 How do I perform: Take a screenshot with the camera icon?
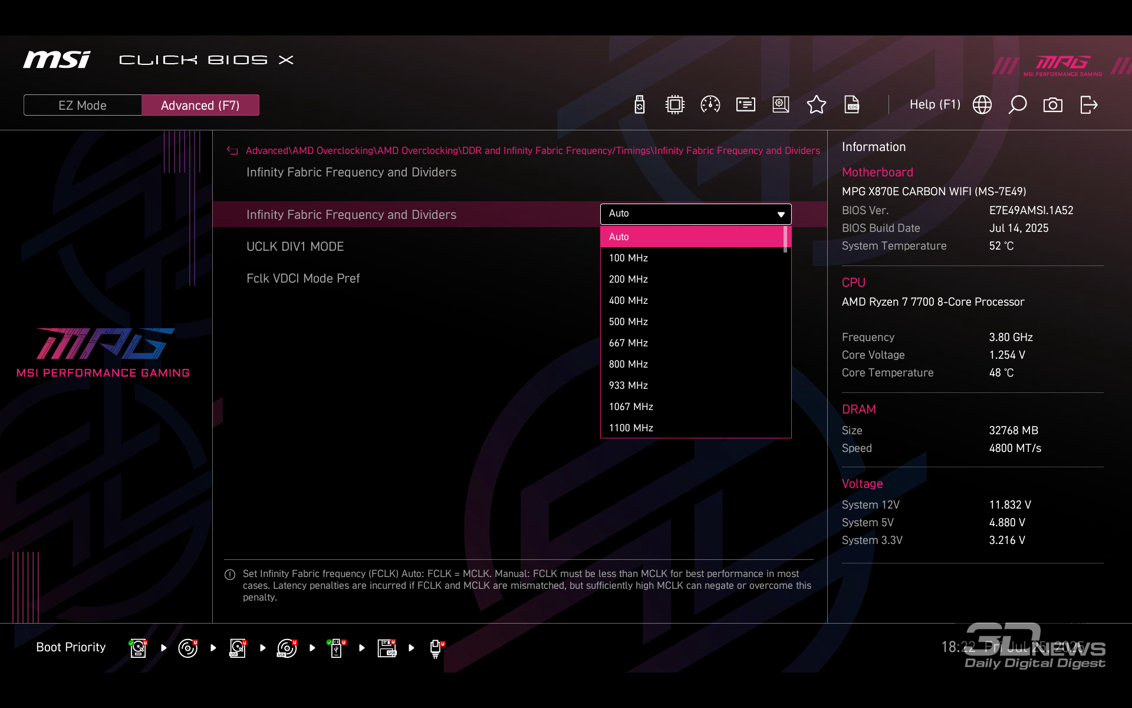click(1053, 105)
